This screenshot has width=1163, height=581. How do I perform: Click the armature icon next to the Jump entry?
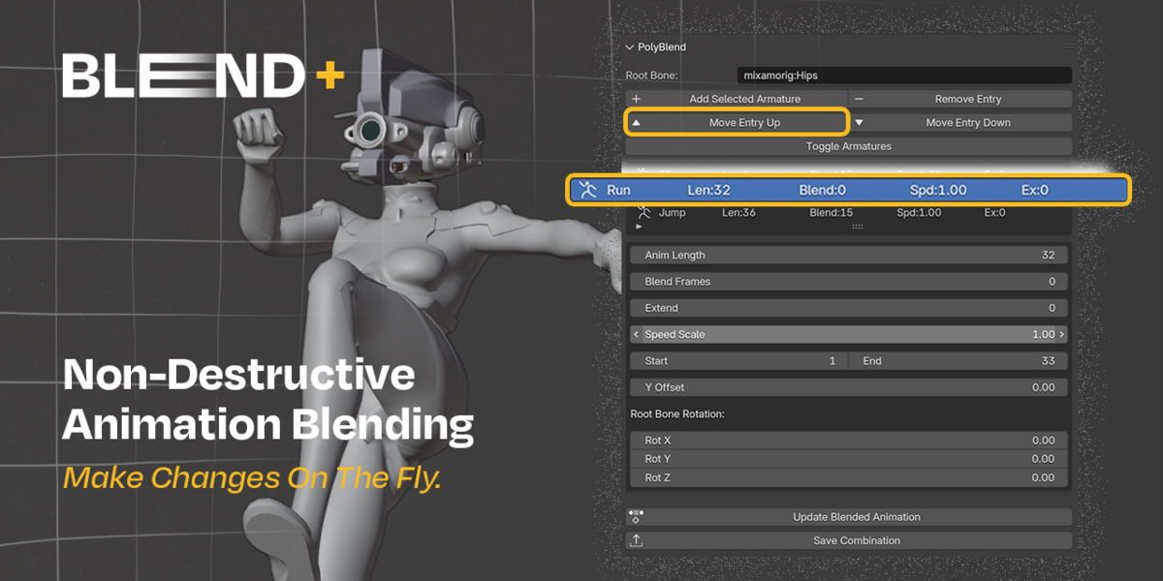[643, 212]
